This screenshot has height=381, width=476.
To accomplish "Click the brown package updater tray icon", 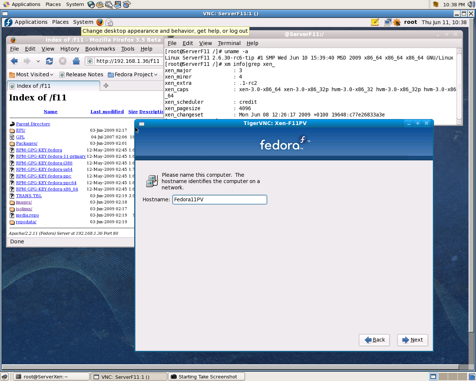I will click(x=436, y=4).
